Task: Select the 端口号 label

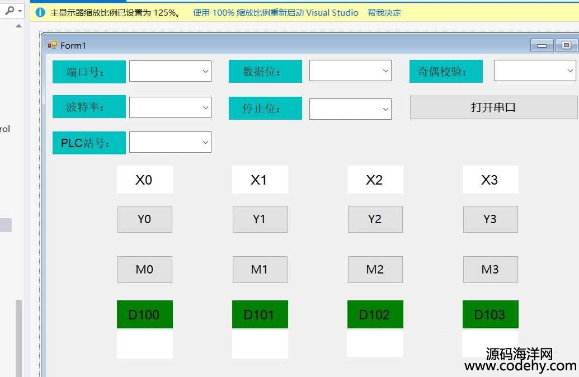Action: [x=89, y=72]
